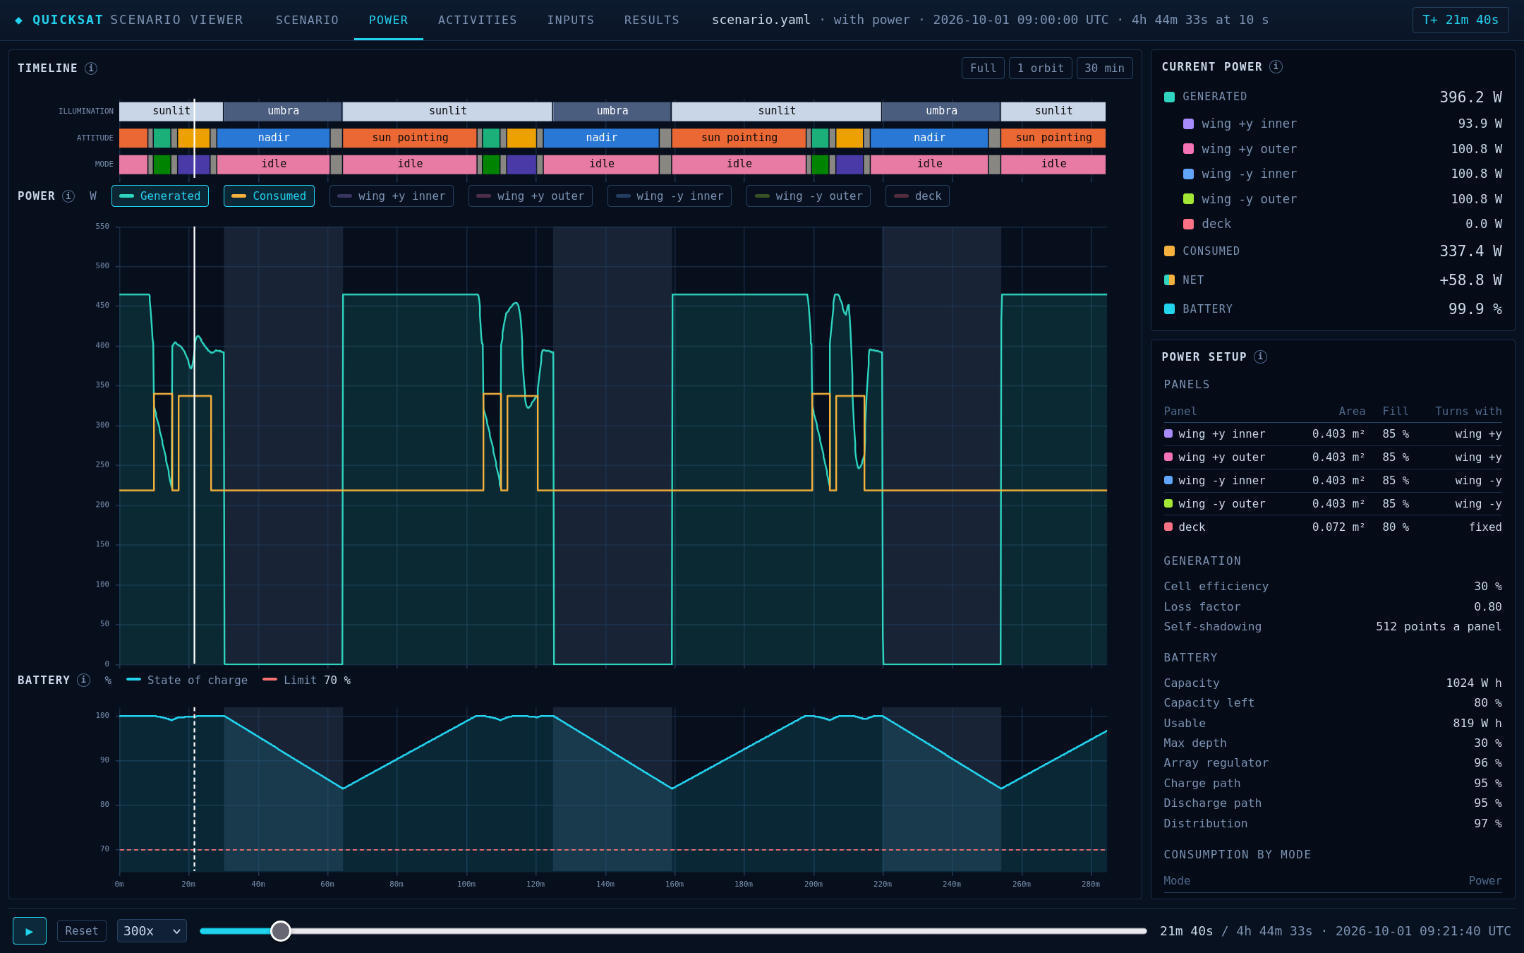Screen dimensions: 1524x953
Task: Enable the wing +y inner series
Action: [392, 196]
